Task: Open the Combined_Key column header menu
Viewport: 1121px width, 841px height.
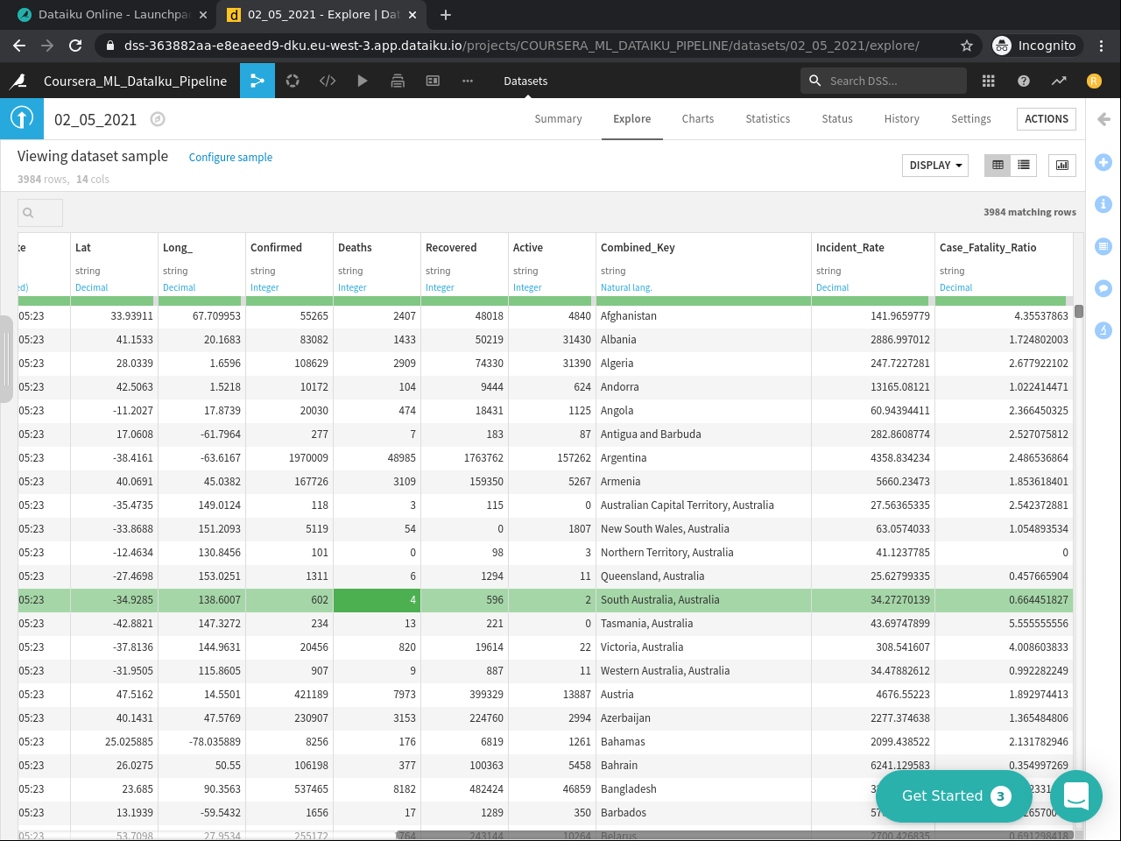Action: click(638, 248)
